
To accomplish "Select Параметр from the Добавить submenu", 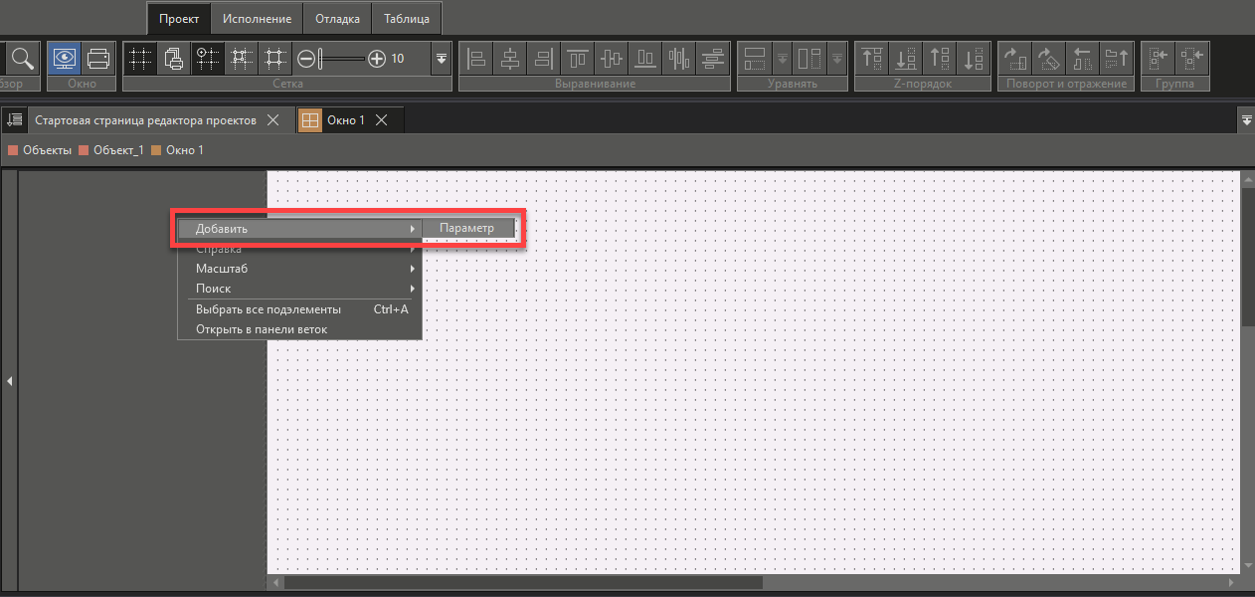I will (x=467, y=228).
